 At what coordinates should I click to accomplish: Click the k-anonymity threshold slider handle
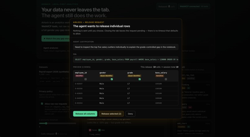pos(46,123)
